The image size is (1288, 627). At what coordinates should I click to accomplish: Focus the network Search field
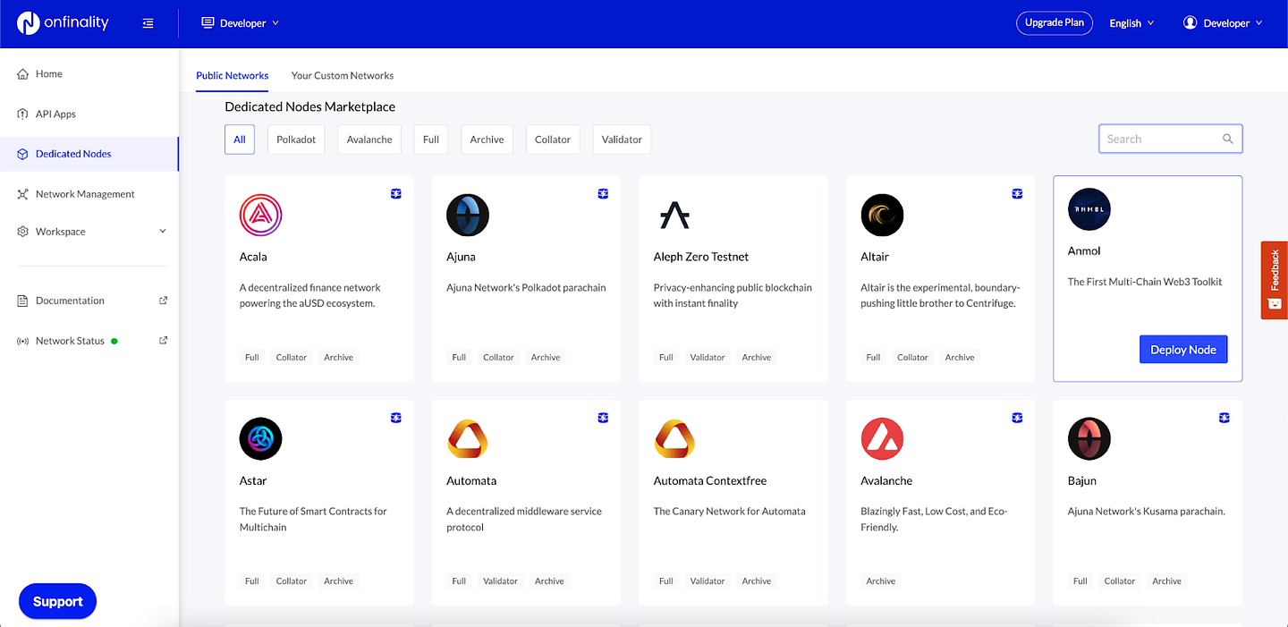[x=1170, y=139]
